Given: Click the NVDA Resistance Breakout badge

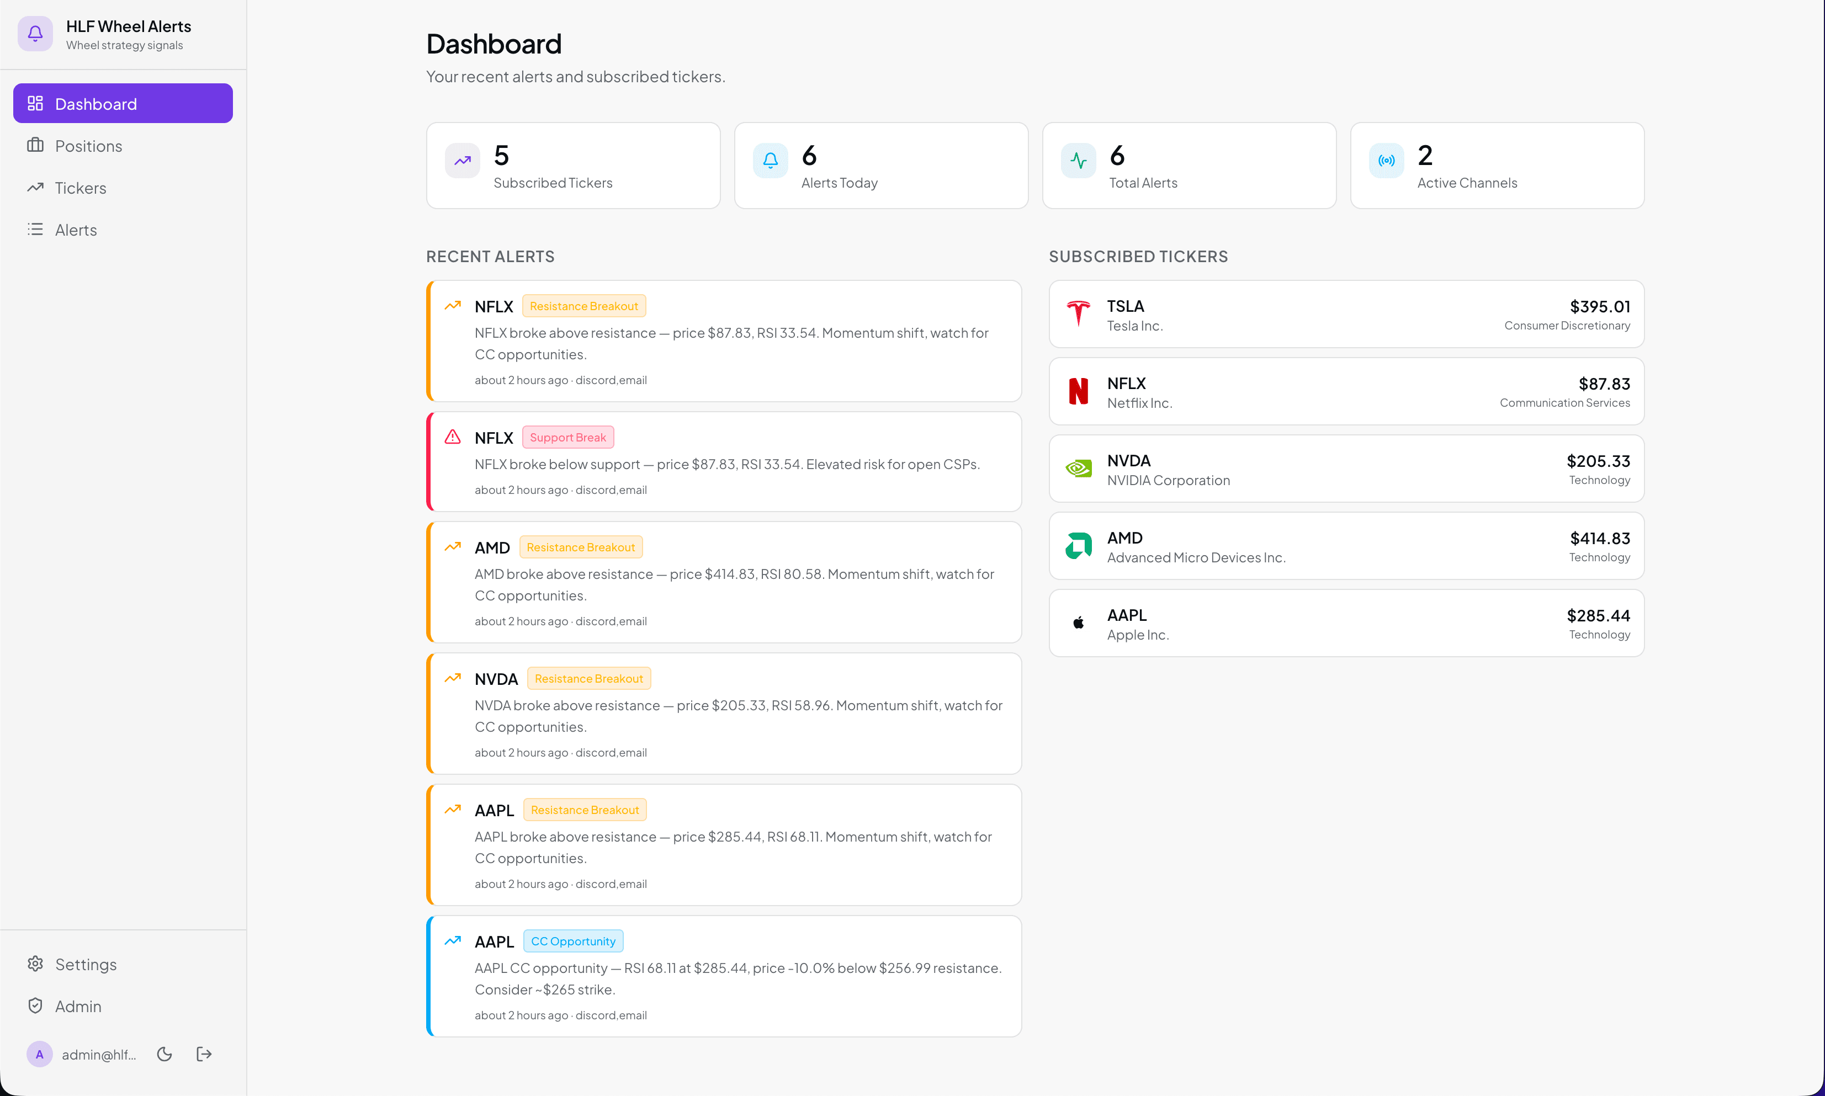Looking at the screenshot, I should 588,679.
